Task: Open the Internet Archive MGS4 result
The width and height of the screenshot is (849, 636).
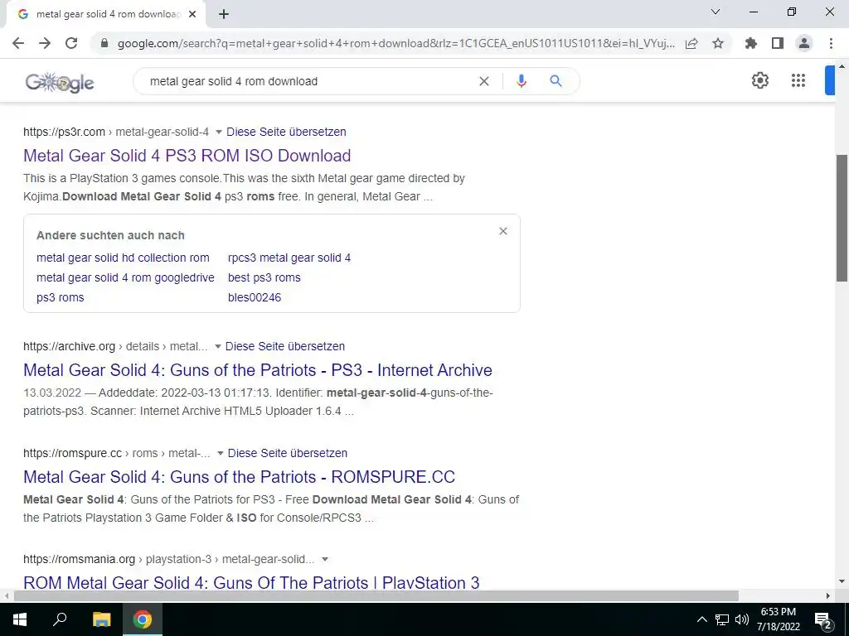Action: (x=258, y=370)
